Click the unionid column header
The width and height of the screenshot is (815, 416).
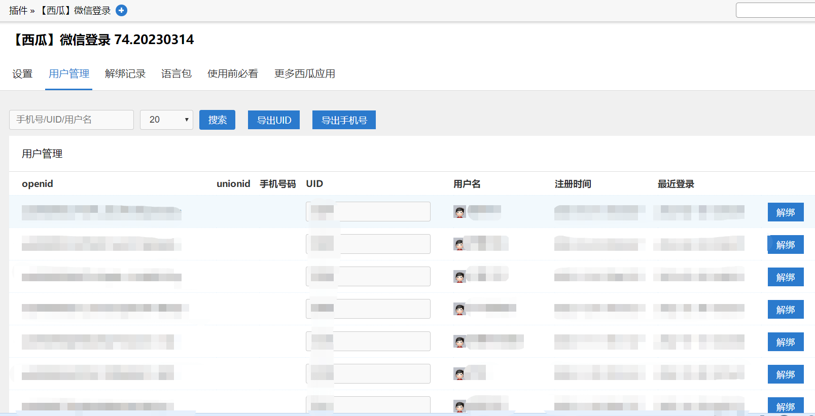[x=233, y=184]
